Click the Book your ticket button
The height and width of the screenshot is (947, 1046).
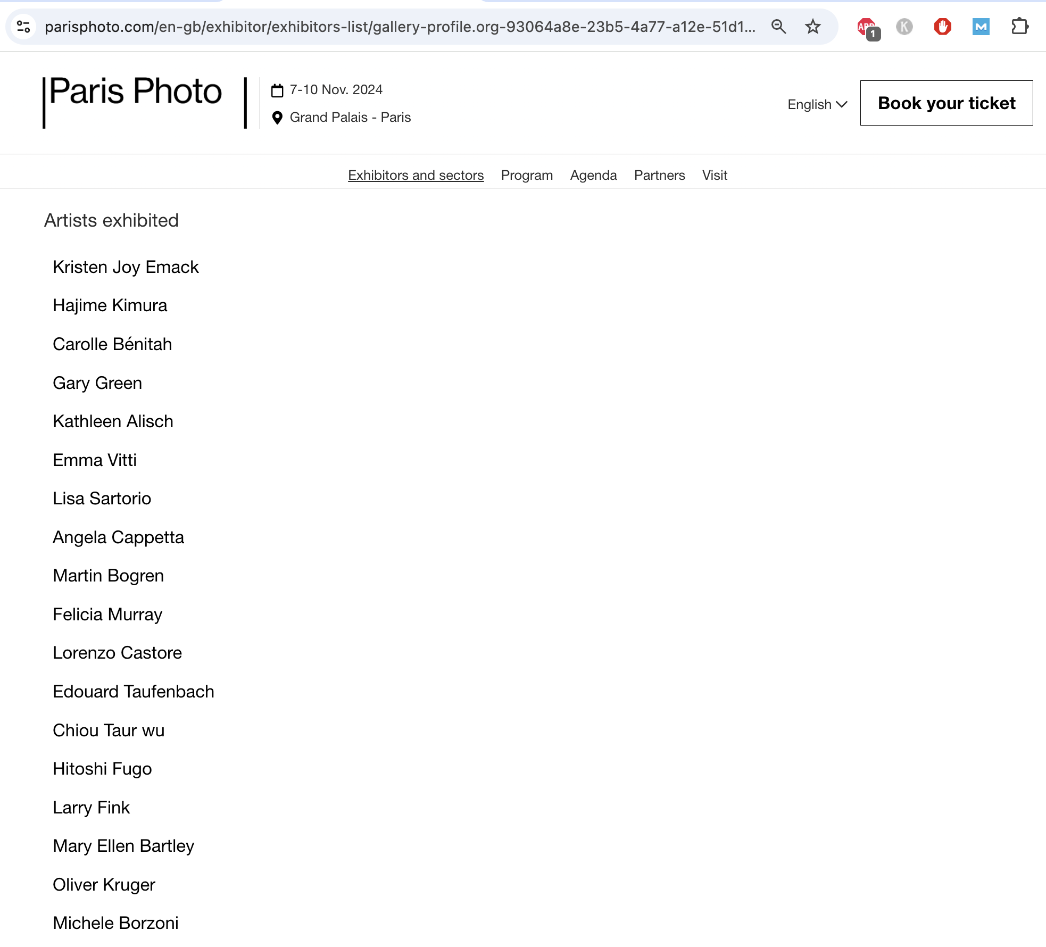coord(946,103)
